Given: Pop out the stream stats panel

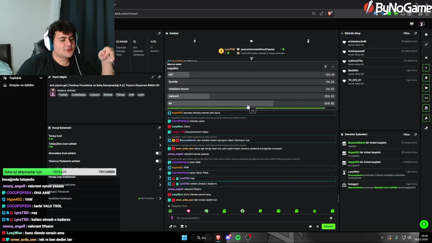Looking at the screenshot, I should click(159, 33).
